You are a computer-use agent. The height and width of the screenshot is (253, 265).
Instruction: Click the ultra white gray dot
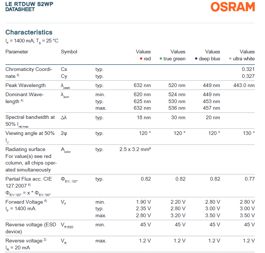(x=230, y=58)
